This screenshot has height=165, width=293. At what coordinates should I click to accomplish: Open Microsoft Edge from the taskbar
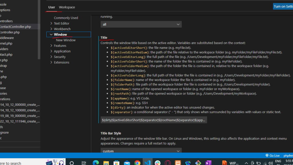click(x=96, y=163)
